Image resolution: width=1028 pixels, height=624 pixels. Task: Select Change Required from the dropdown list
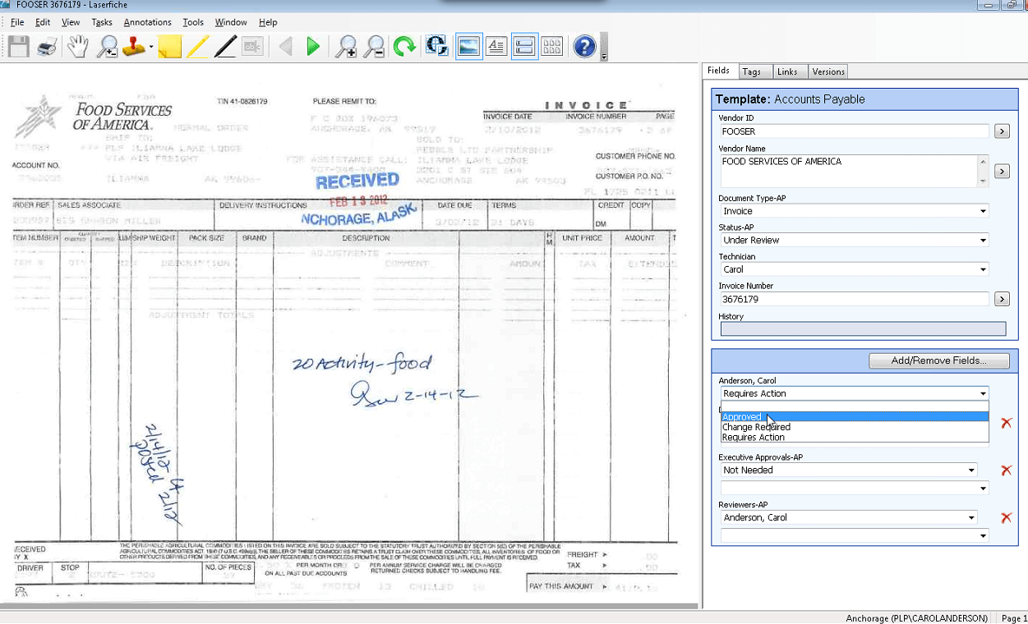[x=854, y=427]
